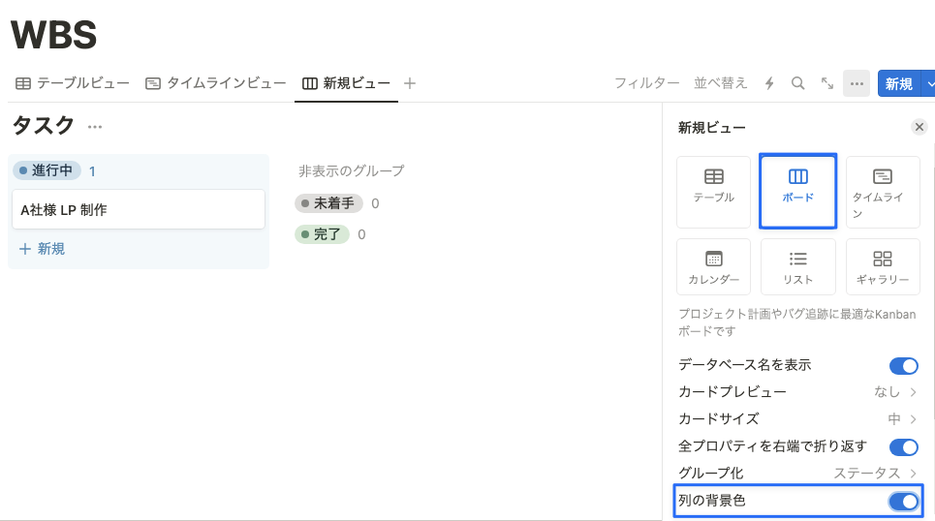This screenshot has height=521, width=935.
Task: Open the A社様 LP 制作 card
Action: (139, 209)
